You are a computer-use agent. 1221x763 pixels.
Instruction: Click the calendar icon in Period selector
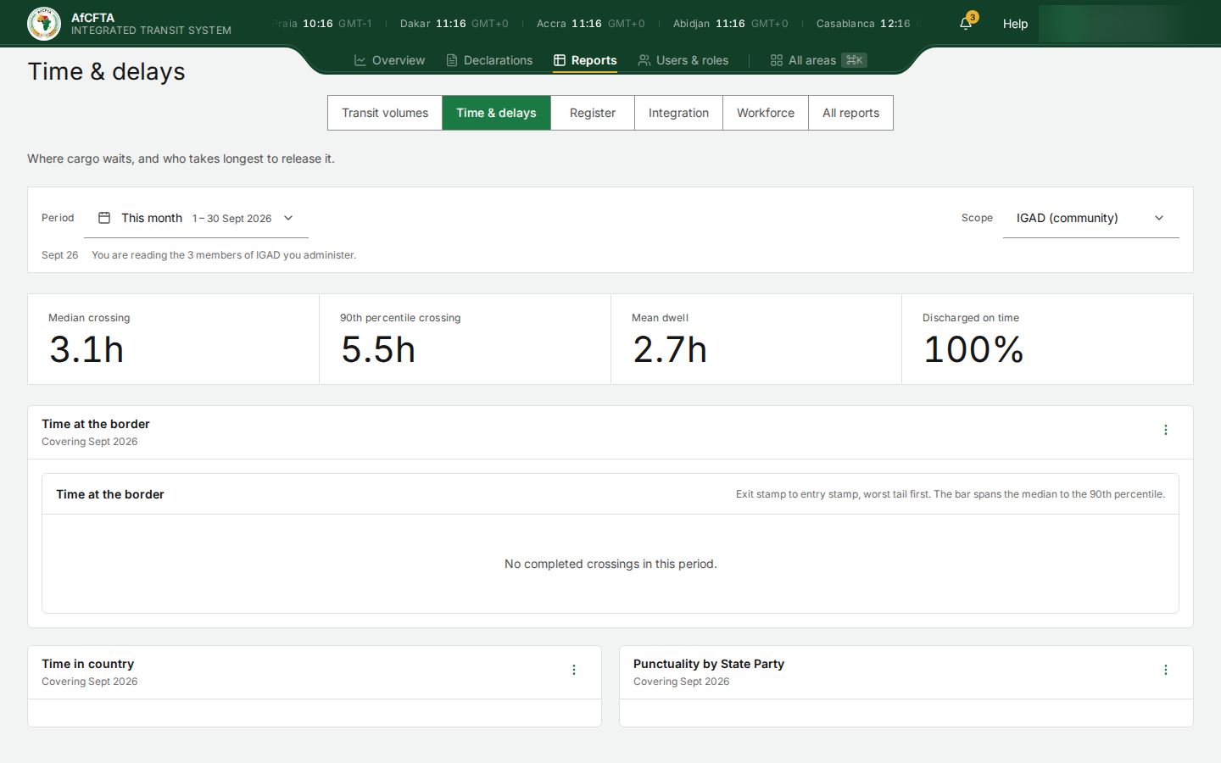click(104, 218)
